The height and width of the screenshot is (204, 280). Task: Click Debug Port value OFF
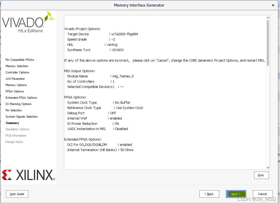coord(113,113)
